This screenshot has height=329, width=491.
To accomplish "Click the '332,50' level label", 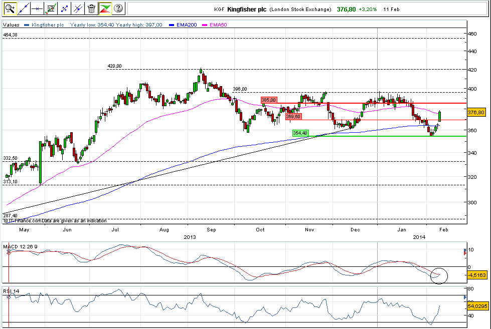I will [11, 158].
